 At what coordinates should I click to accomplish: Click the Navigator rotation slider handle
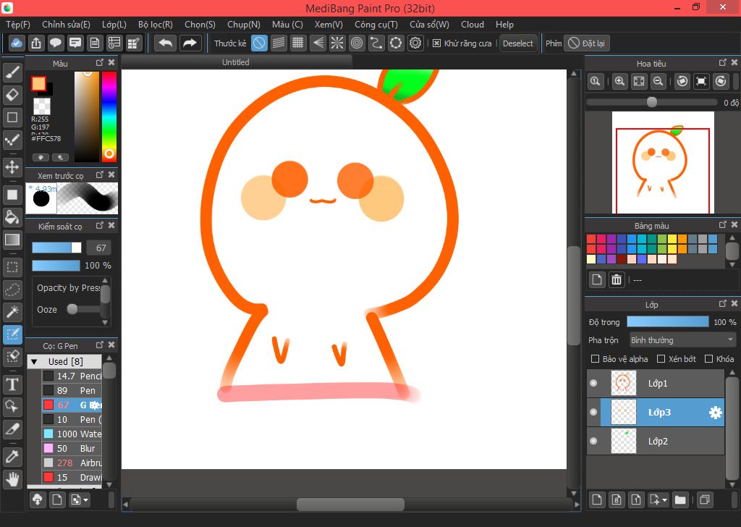click(652, 102)
